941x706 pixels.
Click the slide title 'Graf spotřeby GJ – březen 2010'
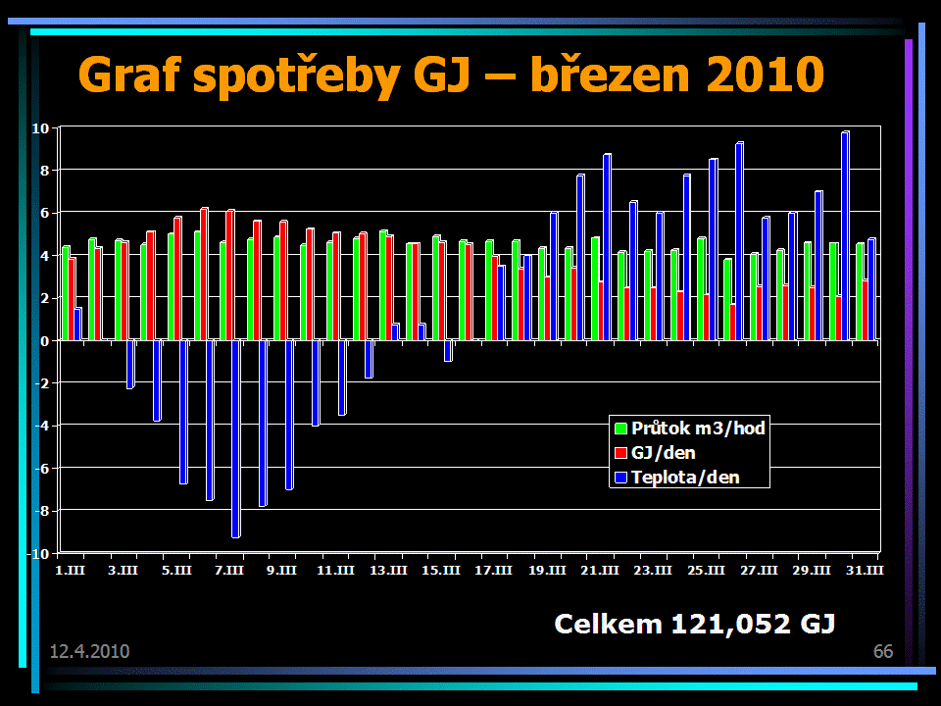point(450,75)
